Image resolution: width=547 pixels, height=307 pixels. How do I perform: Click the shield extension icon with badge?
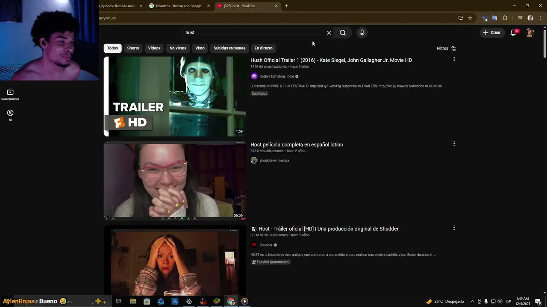(485, 18)
